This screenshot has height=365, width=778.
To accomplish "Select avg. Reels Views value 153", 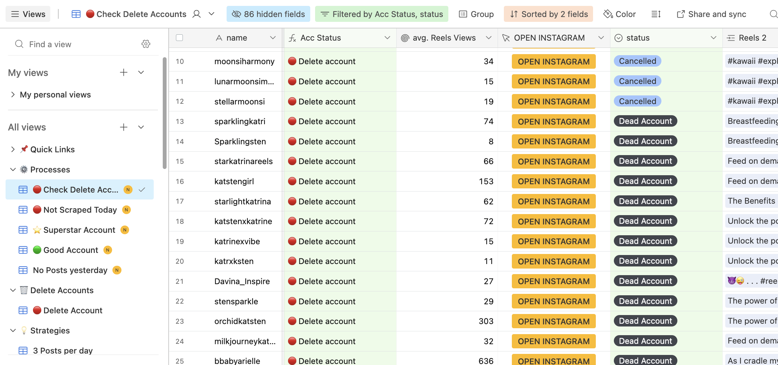I will [486, 181].
